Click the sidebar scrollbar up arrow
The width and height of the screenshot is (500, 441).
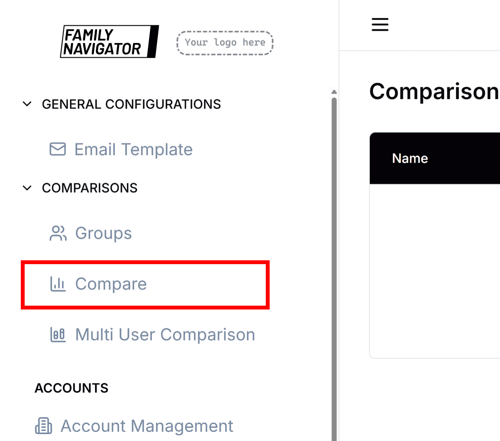(334, 92)
